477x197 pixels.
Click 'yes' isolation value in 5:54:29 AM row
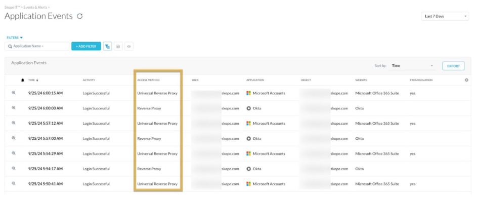point(412,154)
